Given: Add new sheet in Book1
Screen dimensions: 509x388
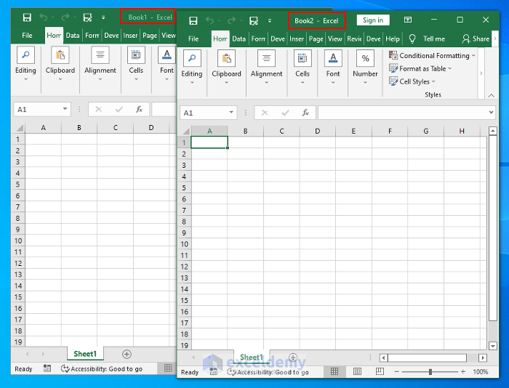Looking at the screenshot, I should point(127,354).
